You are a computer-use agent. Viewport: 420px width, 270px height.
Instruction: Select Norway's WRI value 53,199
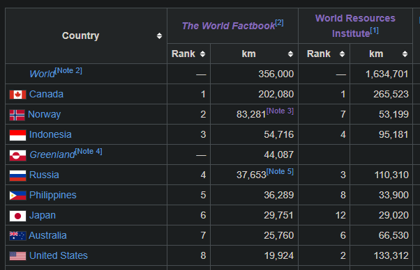(x=393, y=115)
